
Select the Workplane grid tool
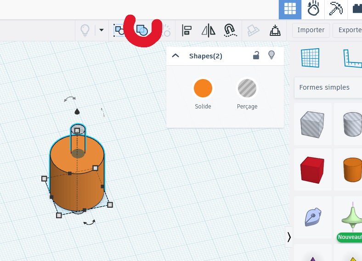click(x=310, y=58)
